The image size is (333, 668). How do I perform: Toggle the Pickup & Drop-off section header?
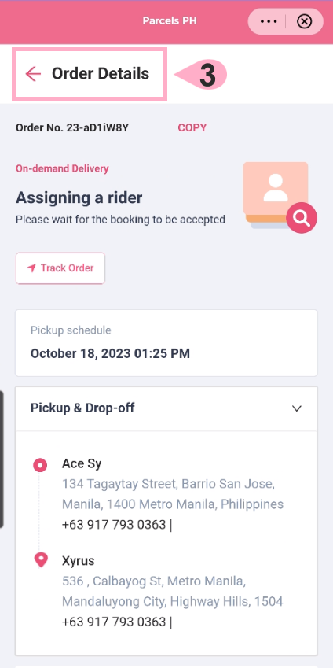pos(166,408)
